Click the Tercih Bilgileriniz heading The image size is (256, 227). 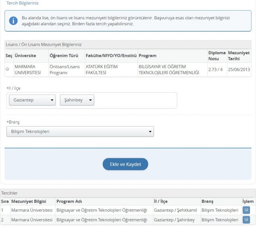click(23, 3)
